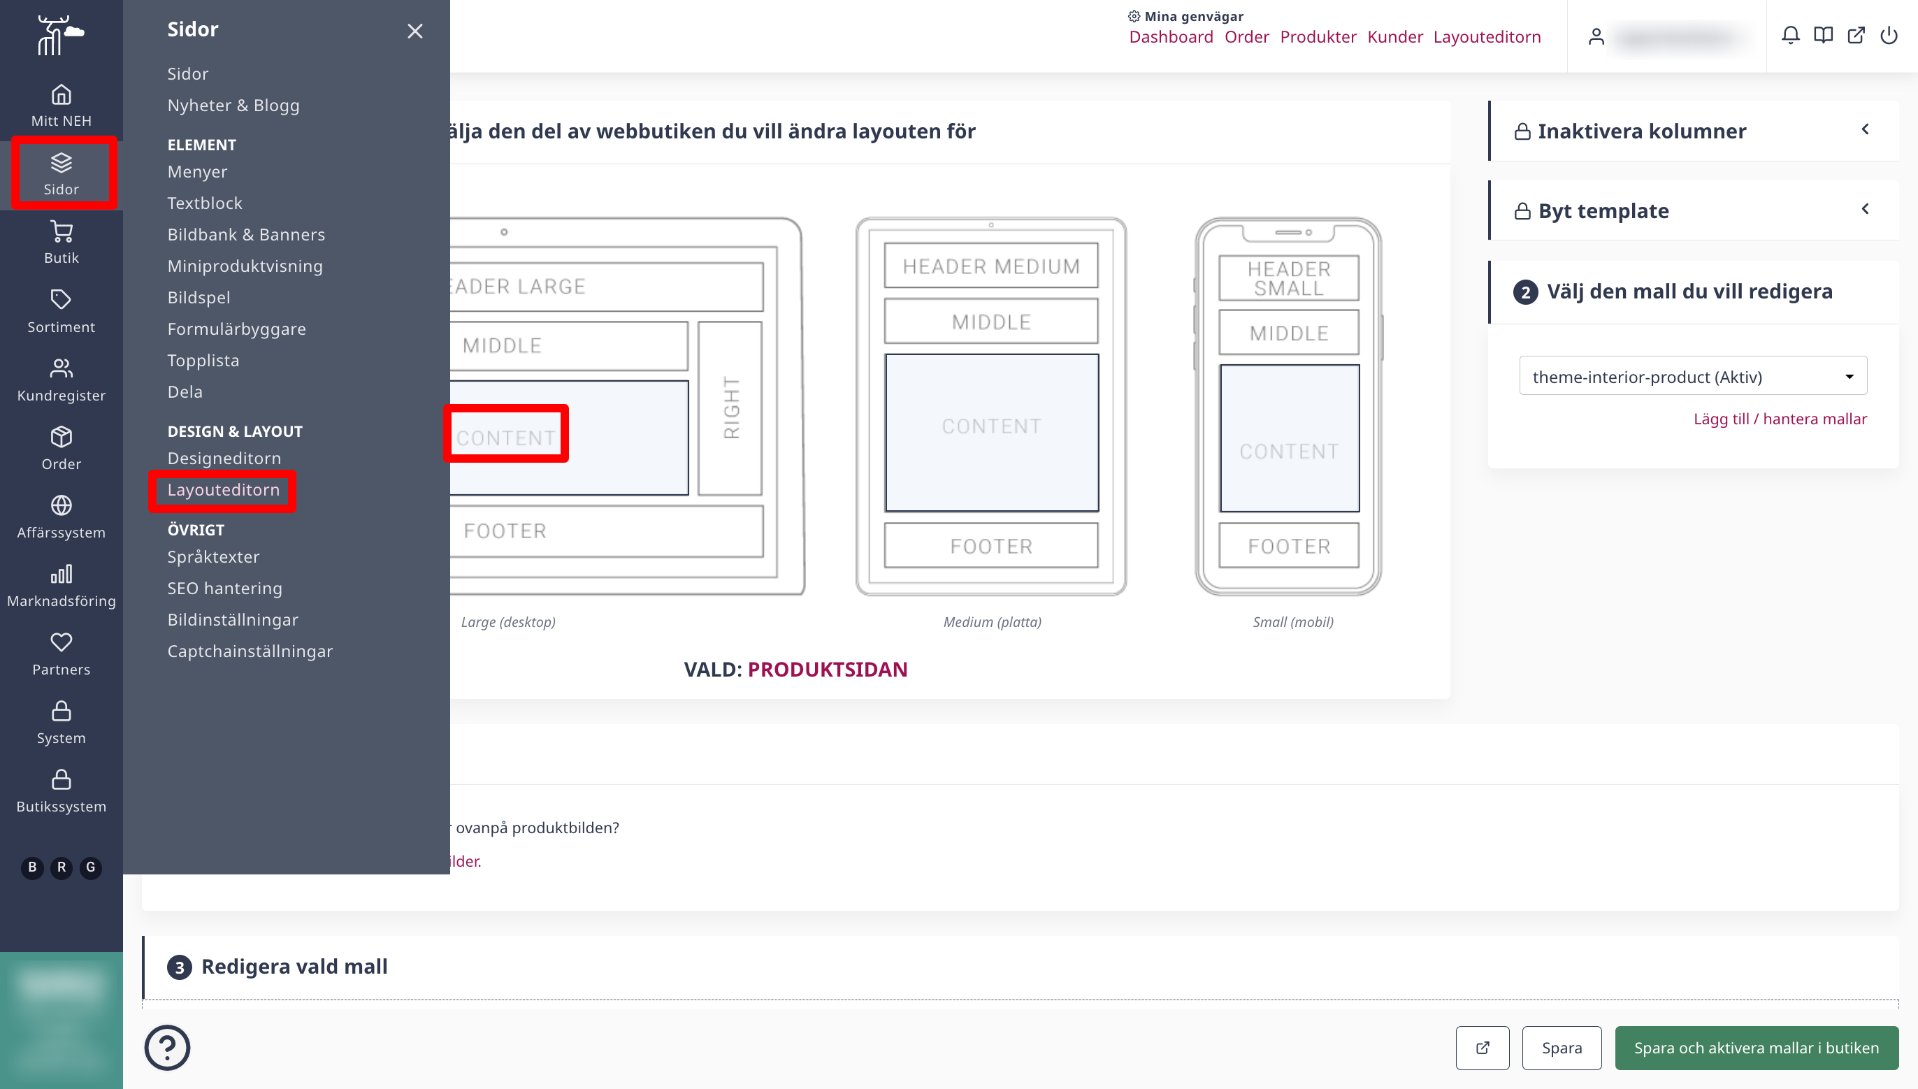Open the Affärssystem globe section
This screenshot has width=1918, height=1089.
62,517
